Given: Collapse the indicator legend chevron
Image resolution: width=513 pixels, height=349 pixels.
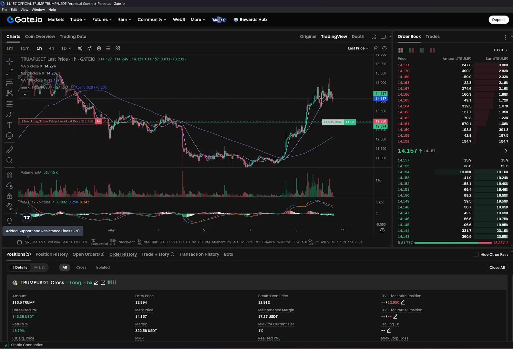Looking at the screenshot, I should coord(25,95).
